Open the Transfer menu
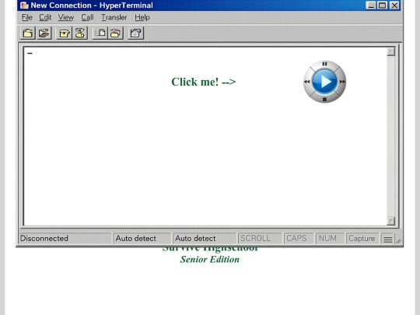 114,17
